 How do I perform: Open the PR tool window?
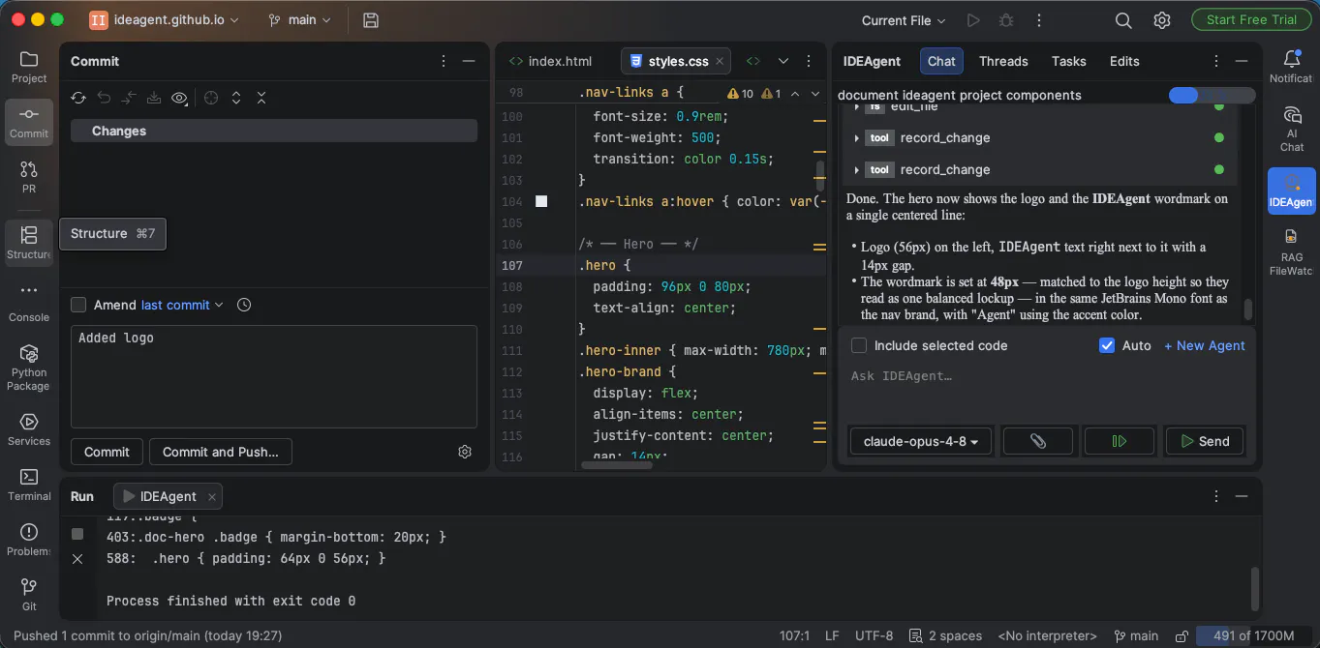click(x=29, y=177)
